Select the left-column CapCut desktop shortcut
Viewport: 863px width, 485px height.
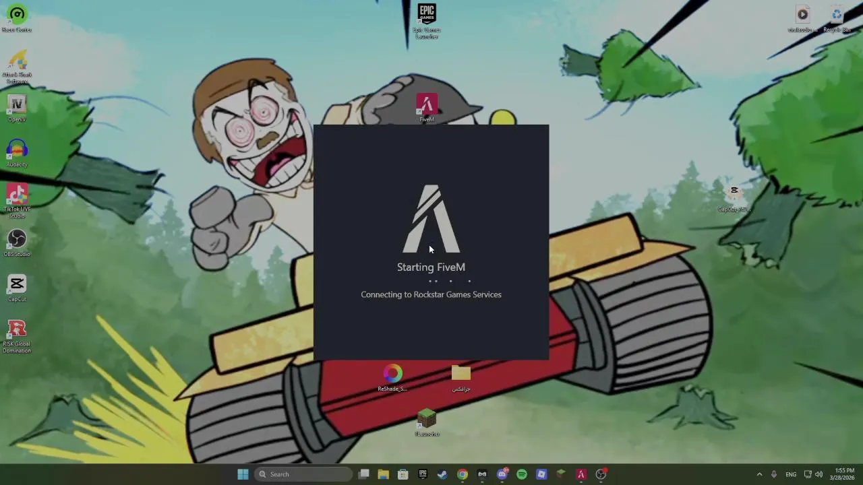point(17,288)
